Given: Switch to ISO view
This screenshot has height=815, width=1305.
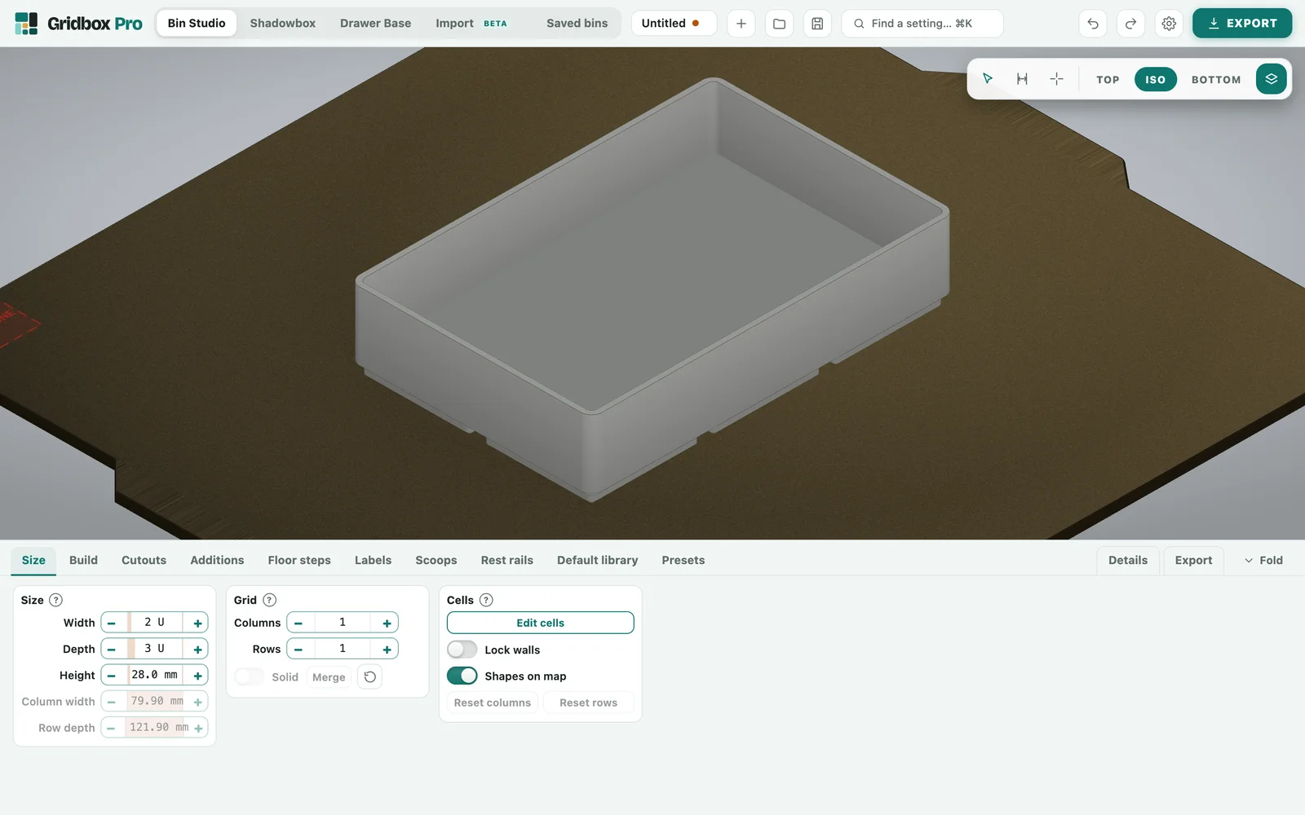Looking at the screenshot, I should point(1155,79).
